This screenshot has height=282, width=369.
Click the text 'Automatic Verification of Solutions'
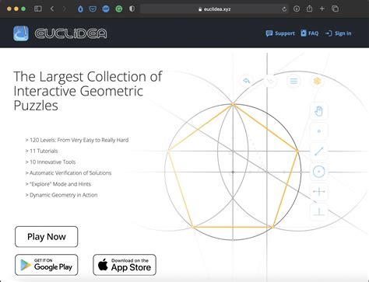(70, 173)
